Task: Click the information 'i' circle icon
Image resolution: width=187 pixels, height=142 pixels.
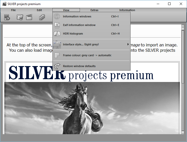Action: point(57,16)
